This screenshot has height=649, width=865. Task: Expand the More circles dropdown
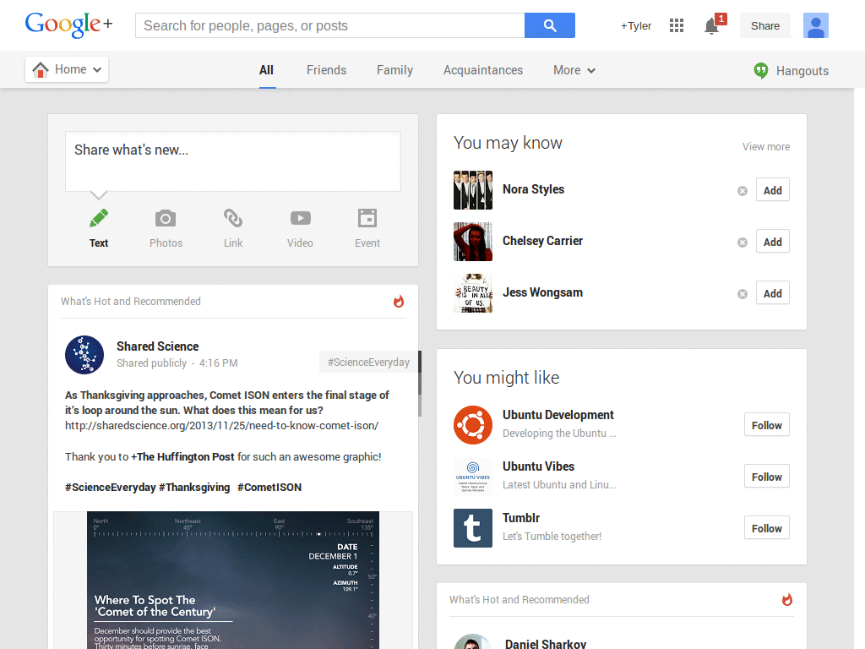[574, 70]
